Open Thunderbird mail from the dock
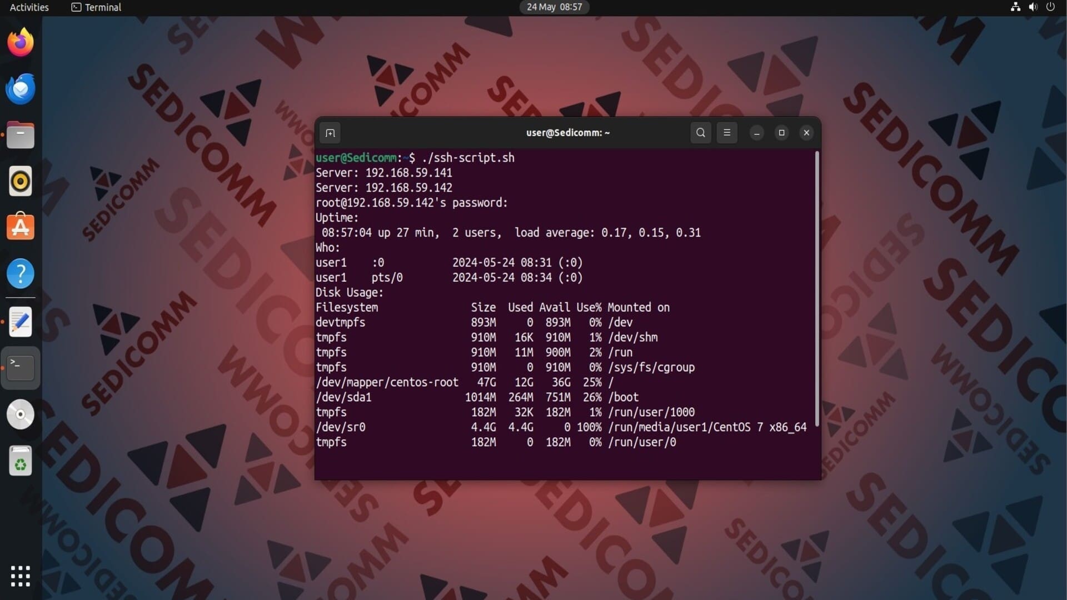 [x=21, y=89]
